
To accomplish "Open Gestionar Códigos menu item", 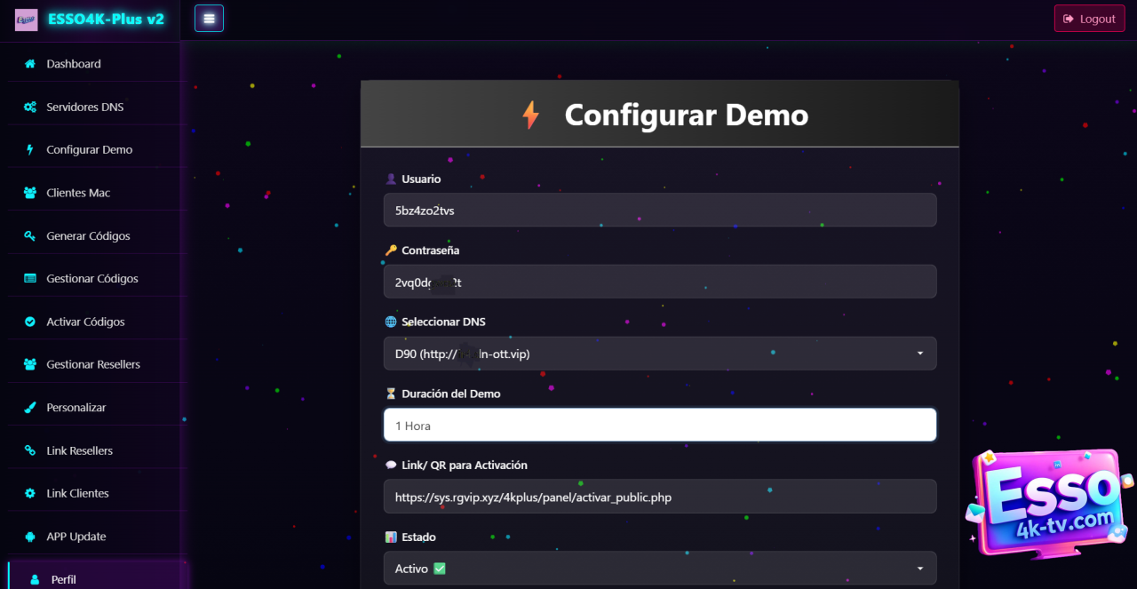I will click(92, 279).
